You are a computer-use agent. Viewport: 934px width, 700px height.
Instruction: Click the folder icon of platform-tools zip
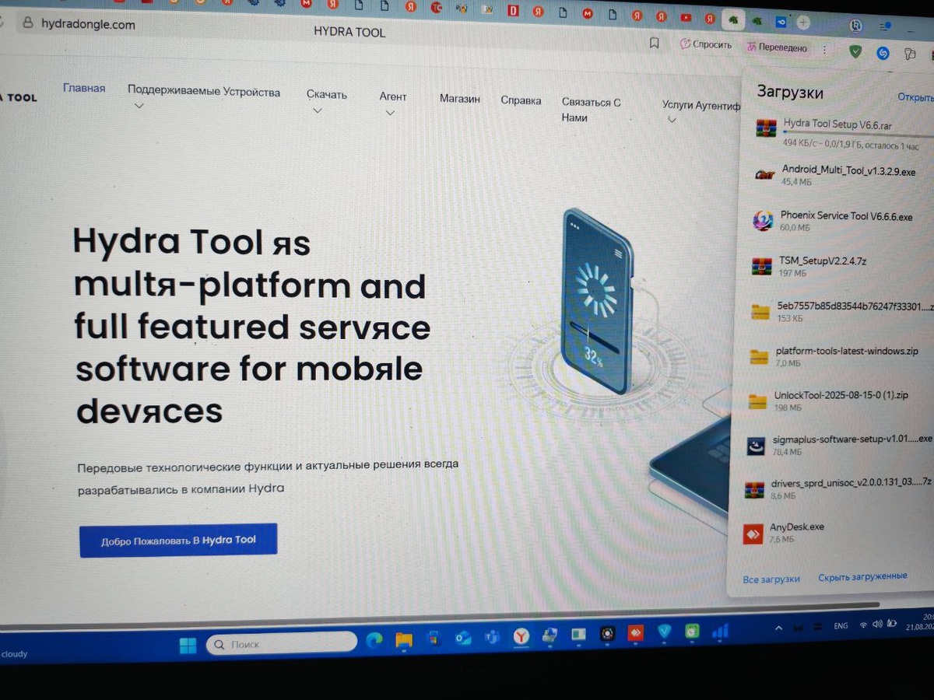[759, 357]
